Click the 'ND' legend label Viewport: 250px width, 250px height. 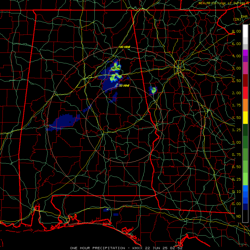pyautogui.click(x=239, y=216)
